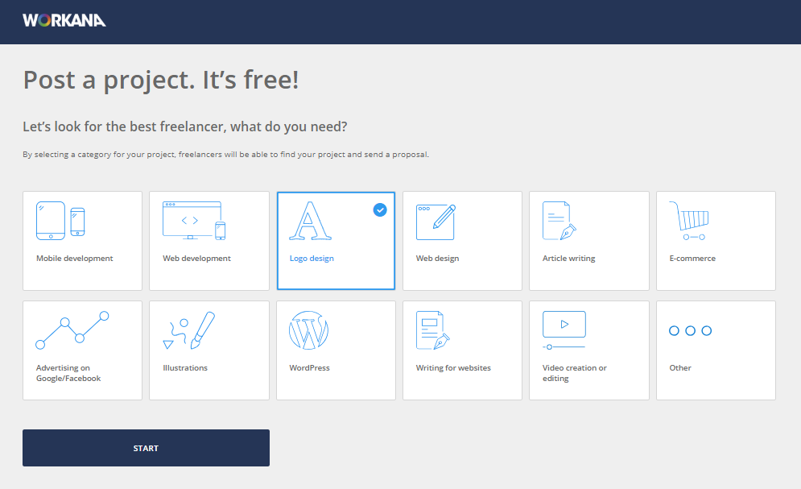Choose "Video creation or editing" label
801x489 pixels.
coord(575,373)
